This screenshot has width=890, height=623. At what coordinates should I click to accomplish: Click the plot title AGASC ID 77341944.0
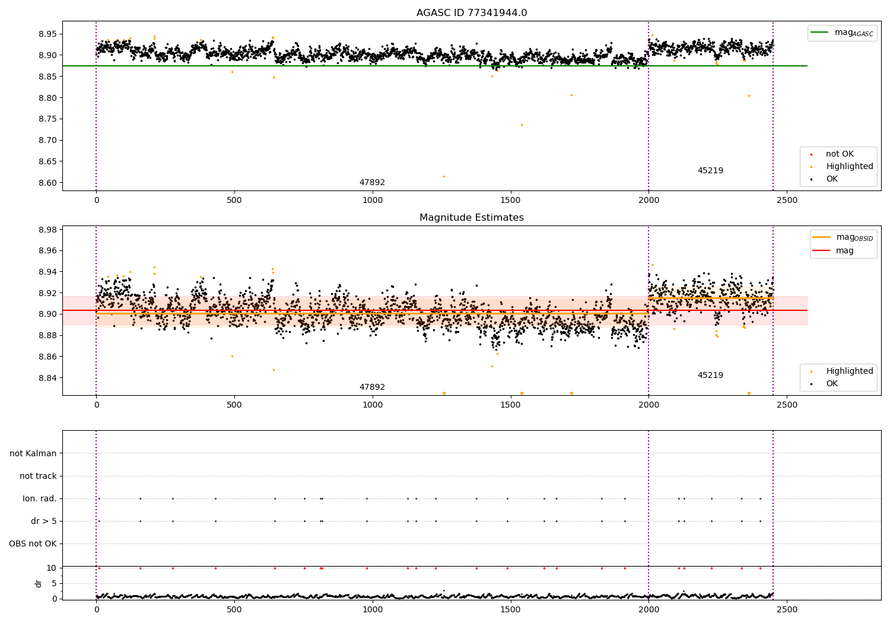472,13
